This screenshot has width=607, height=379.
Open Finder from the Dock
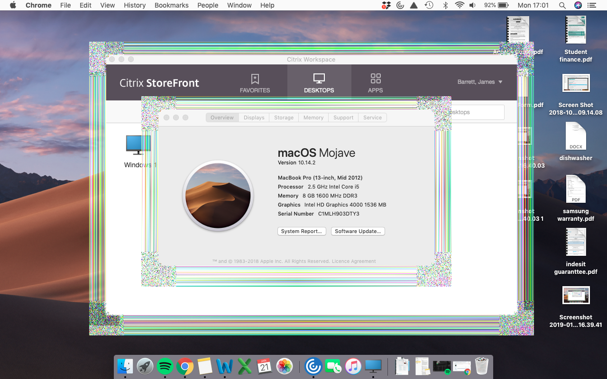125,366
